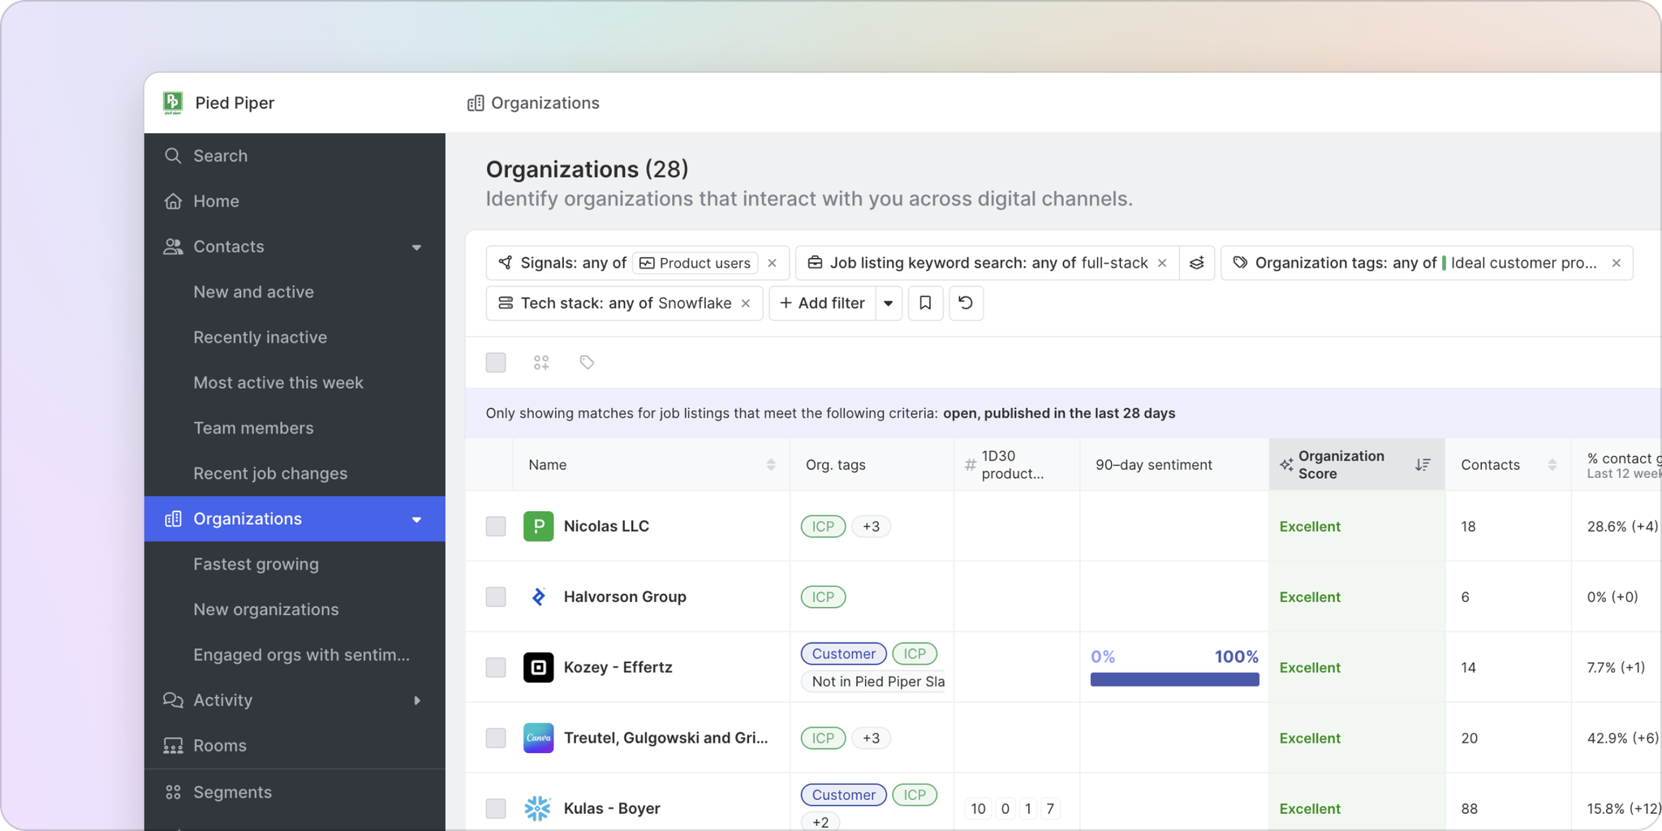Expand +3 tags for Treutel, Gulgowski

pyautogui.click(x=871, y=738)
